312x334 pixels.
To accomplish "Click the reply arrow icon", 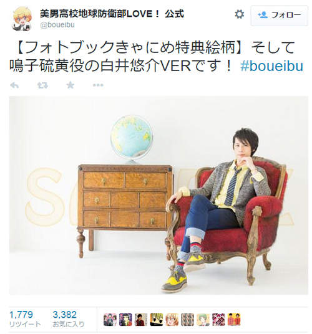I will [x=14, y=85].
